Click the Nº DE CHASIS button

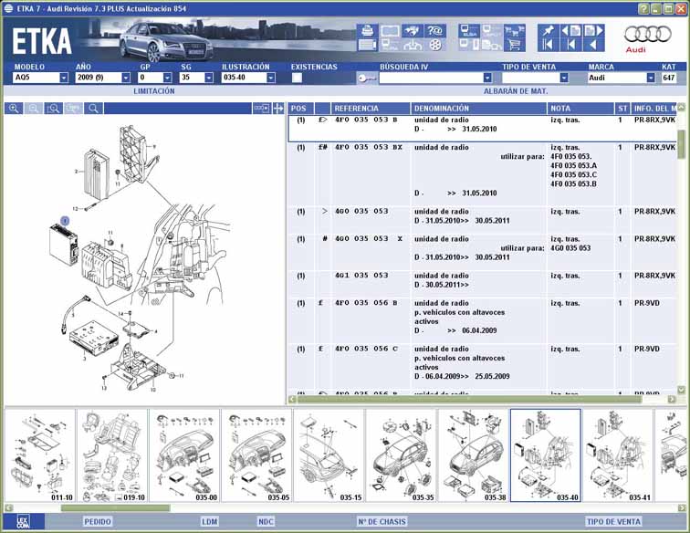point(382,521)
